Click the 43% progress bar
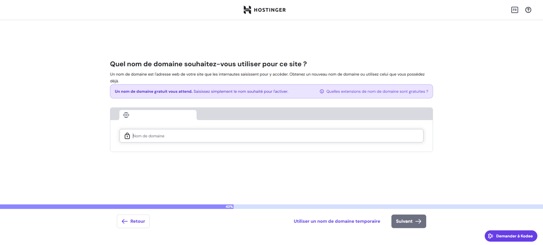Image resolution: width=543 pixels, height=245 pixels. tap(229, 206)
